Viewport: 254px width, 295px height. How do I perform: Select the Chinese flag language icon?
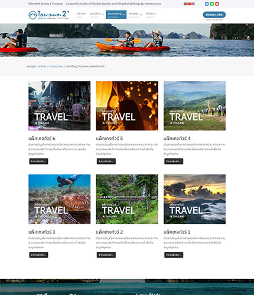tap(189, 4)
